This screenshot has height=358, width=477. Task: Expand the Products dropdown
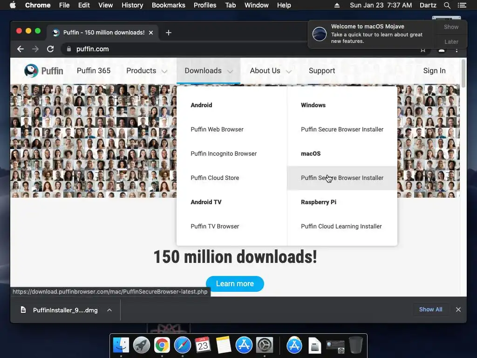click(x=147, y=71)
